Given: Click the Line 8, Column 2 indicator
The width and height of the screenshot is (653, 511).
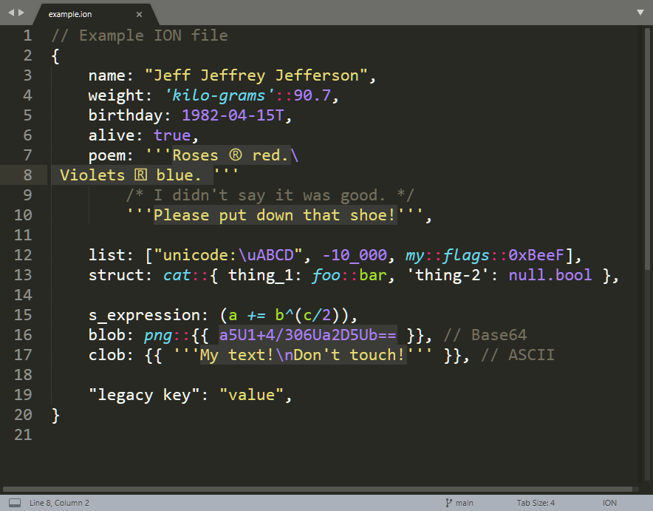Looking at the screenshot, I should (x=59, y=503).
